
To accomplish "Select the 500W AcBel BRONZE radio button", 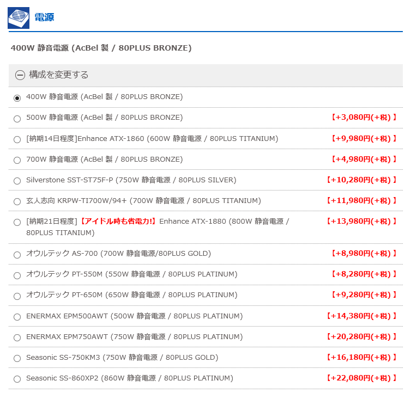I will tap(17, 119).
